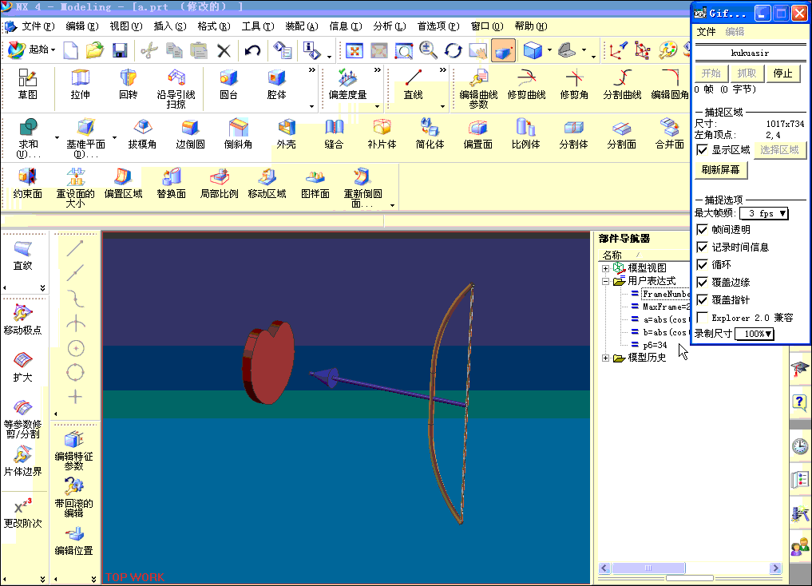This screenshot has height=586, width=812.
Task: Enable Explorer 2.0 兼容 checkbox
Action: click(702, 317)
